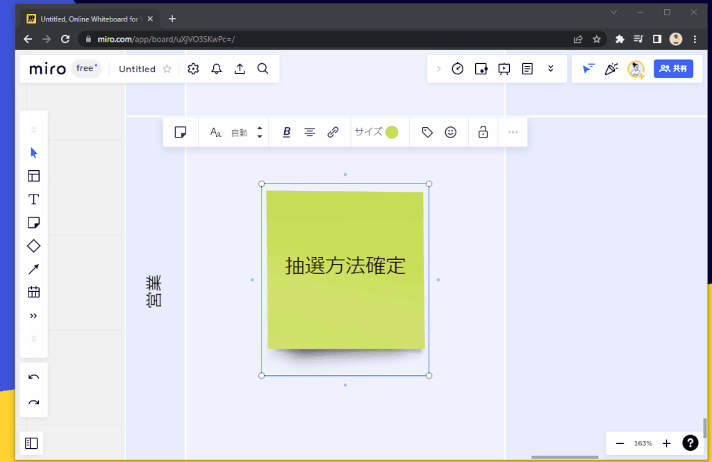Screen dimensions: 712x462
Task: Select the Shape tool
Action: pos(33,246)
